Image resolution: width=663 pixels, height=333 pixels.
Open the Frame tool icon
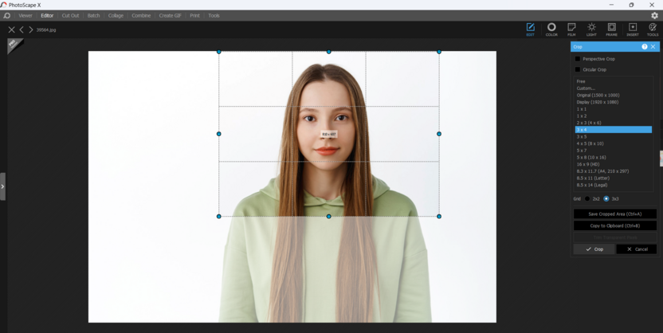point(611,29)
